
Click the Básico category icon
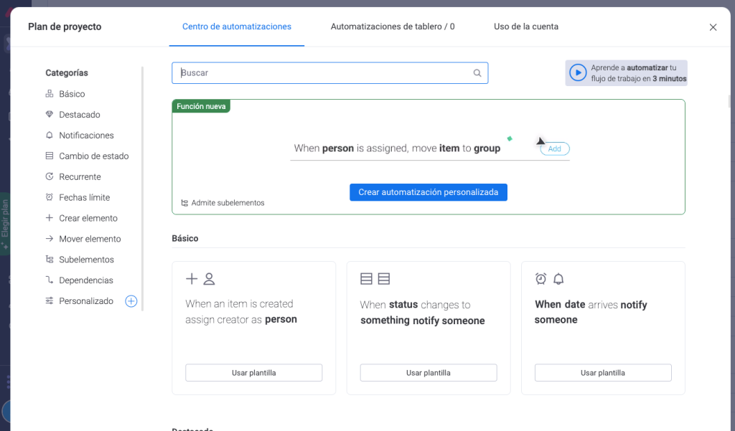[50, 94]
